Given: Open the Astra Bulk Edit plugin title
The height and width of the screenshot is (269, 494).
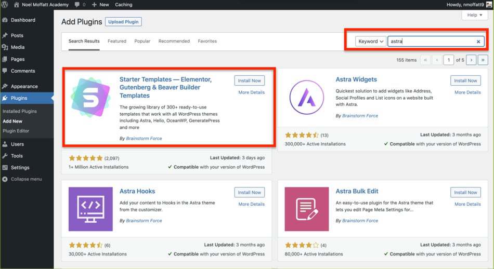Looking at the screenshot, I should pos(357,191).
